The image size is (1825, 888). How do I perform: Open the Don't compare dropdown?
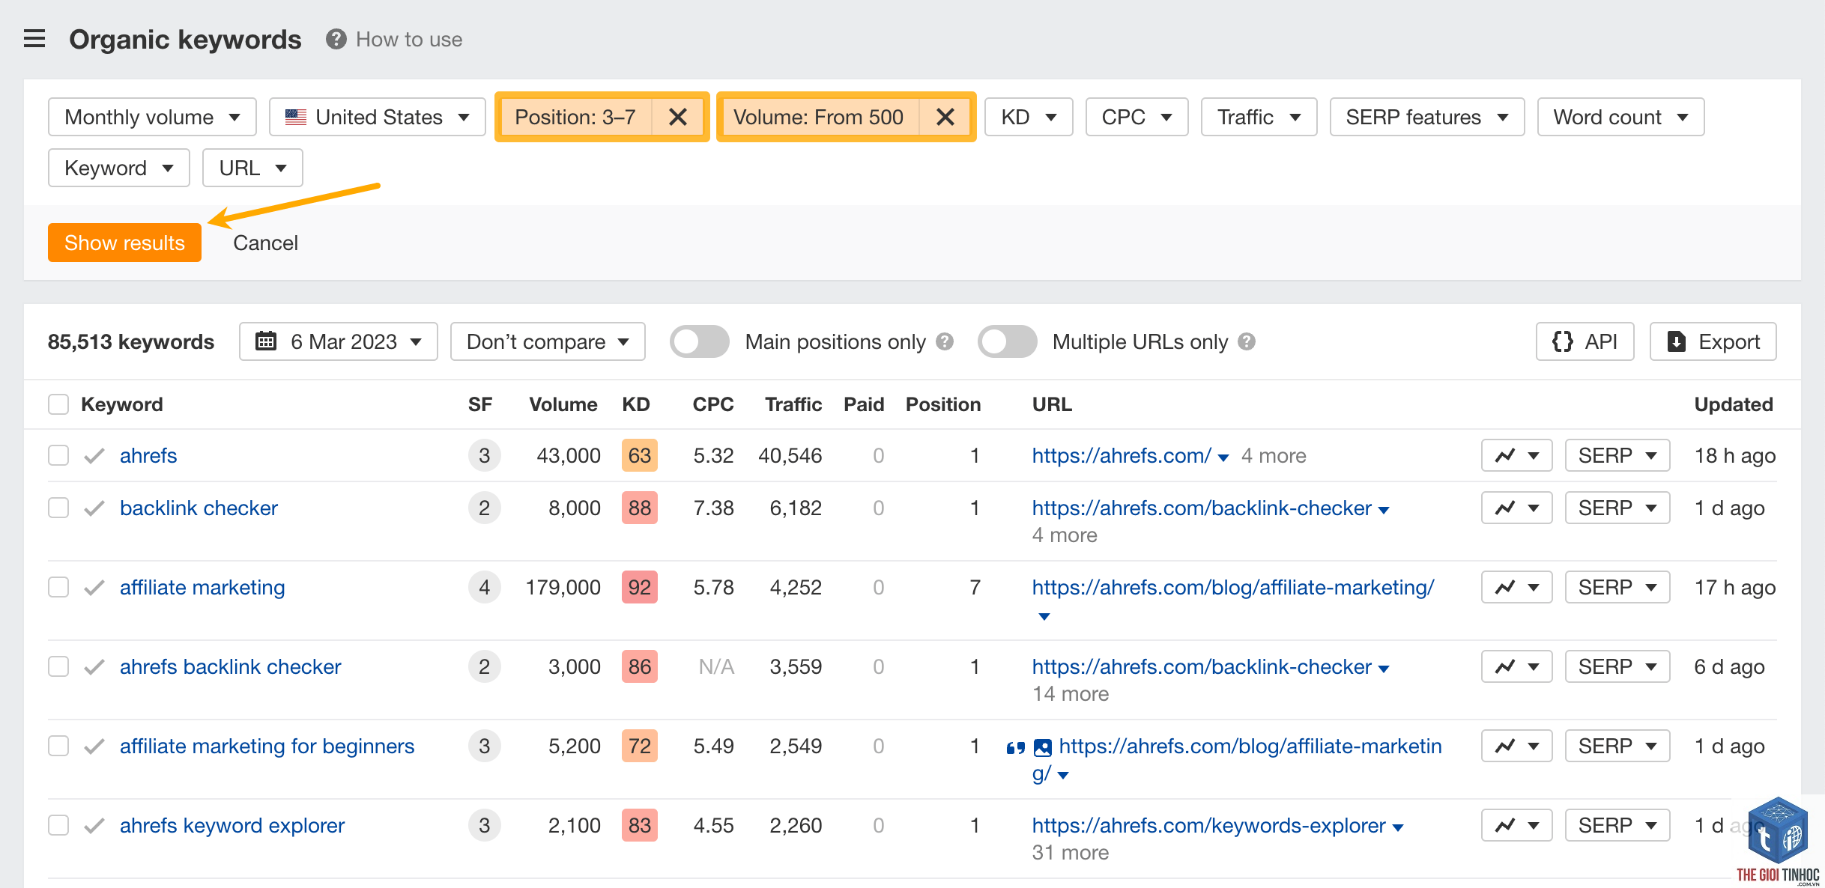pyautogui.click(x=548, y=341)
